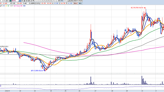The height and width of the screenshot is (92, 164).
Task: Select the 5 interval button
Action: click(x=40, y=1)
